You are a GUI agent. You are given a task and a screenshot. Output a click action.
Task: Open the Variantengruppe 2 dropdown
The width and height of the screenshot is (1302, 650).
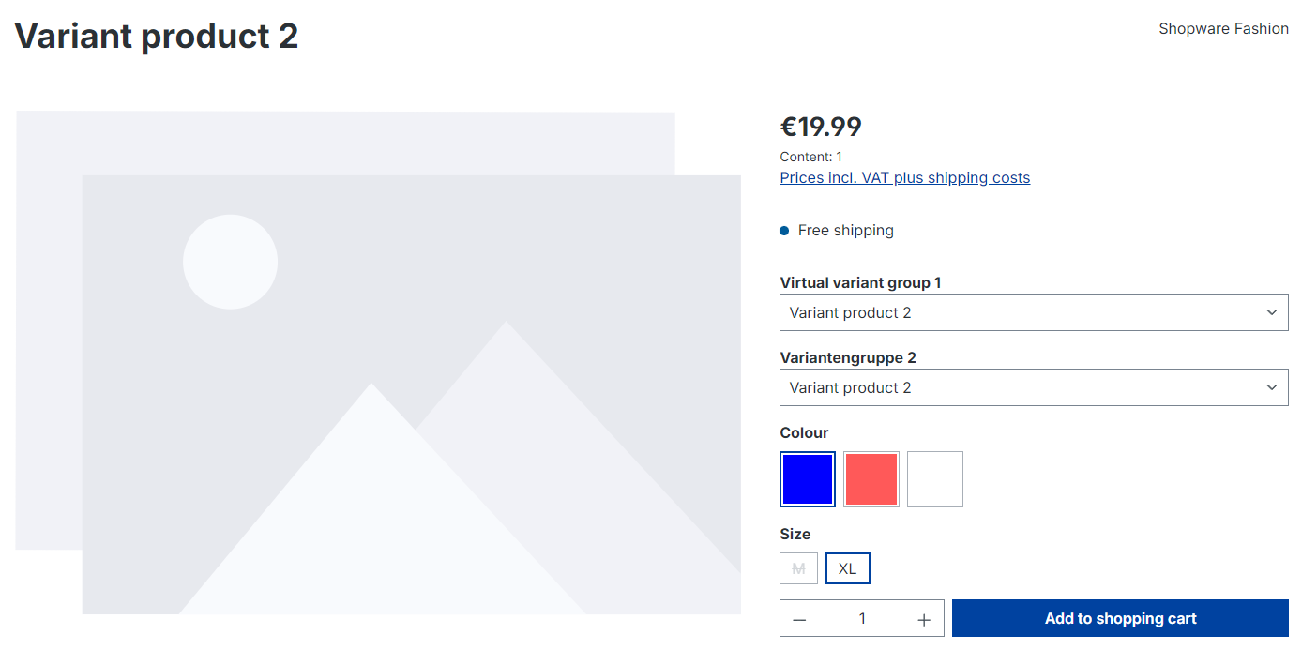coord(1034,387)
